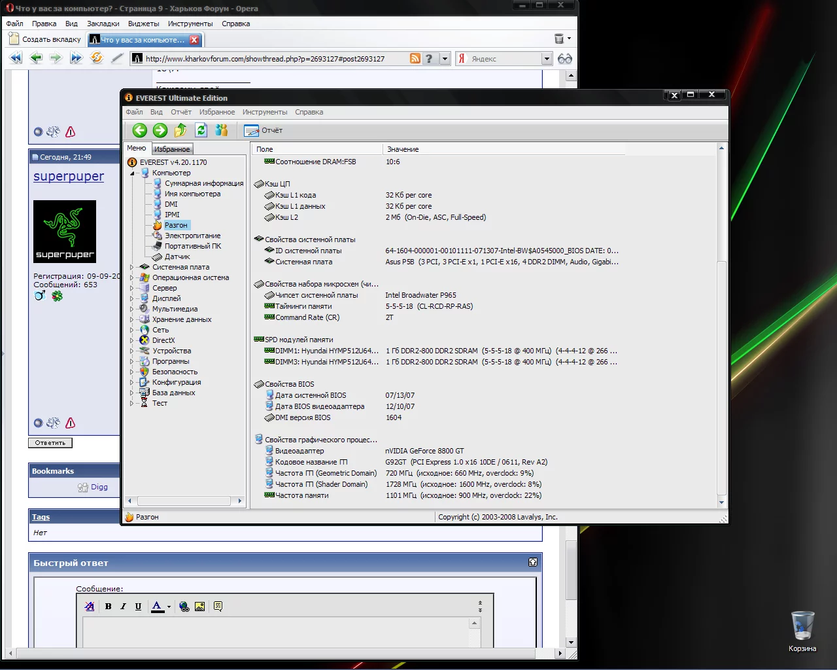Click Opera wand password icon
This screenshot has height=670, width=837.
[117, 58]
